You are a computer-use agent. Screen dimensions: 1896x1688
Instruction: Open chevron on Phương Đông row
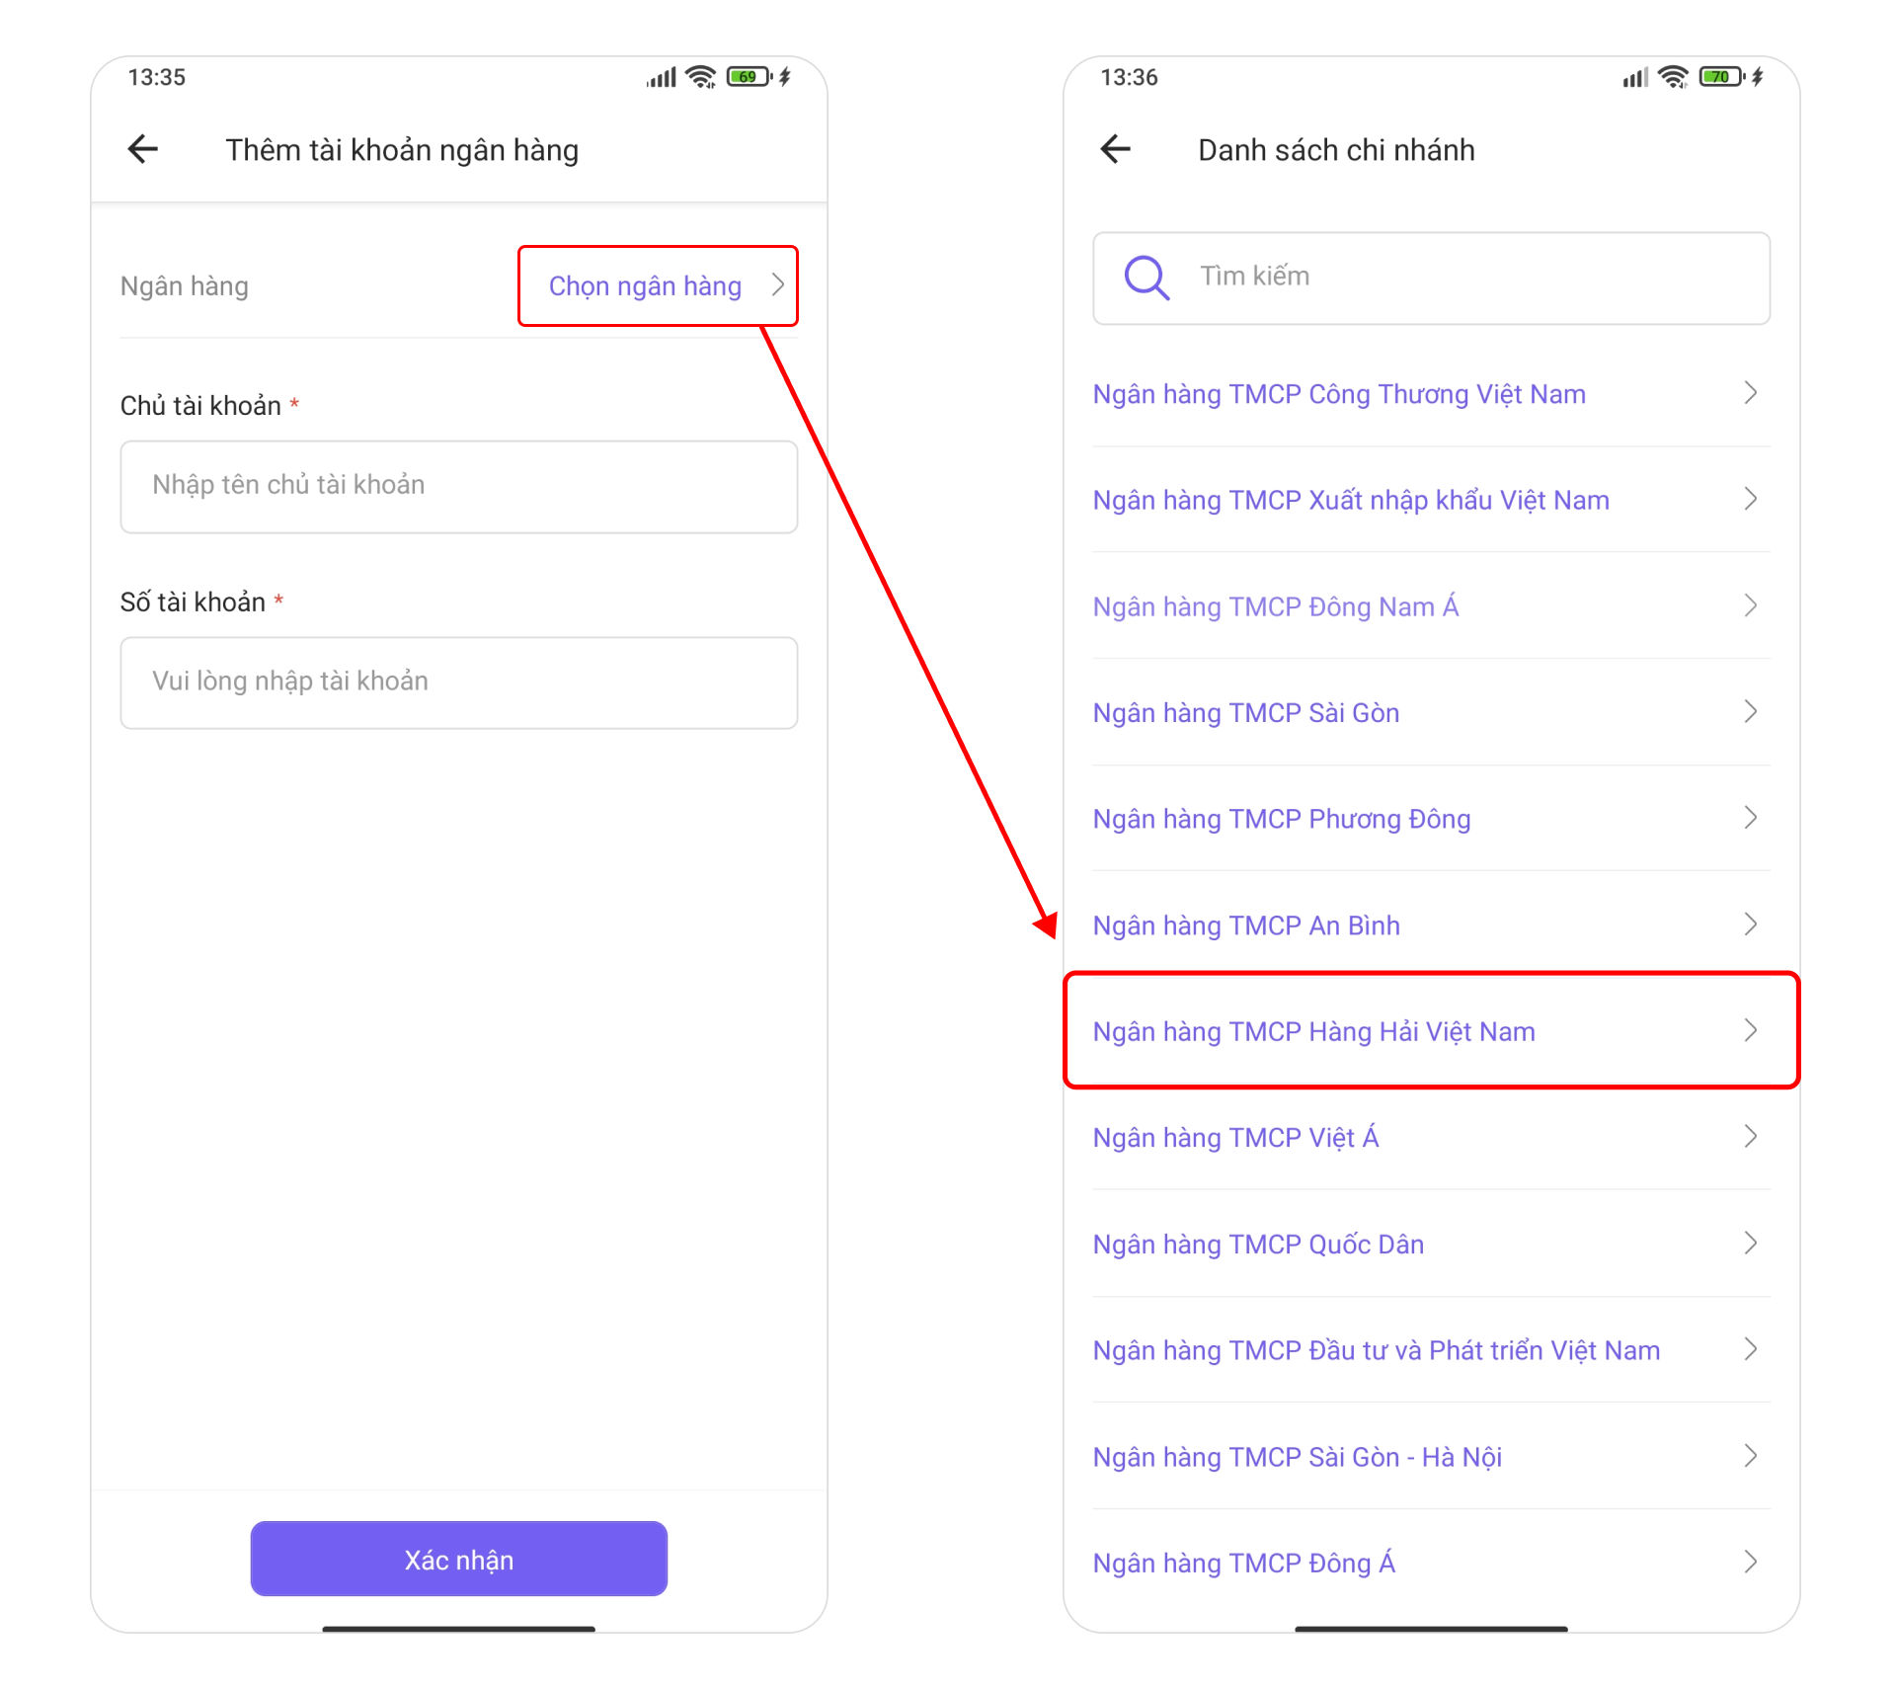point(1751,818)
